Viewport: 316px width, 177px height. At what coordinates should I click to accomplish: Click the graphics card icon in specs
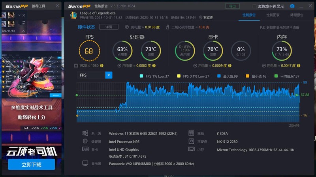[85, 149]
